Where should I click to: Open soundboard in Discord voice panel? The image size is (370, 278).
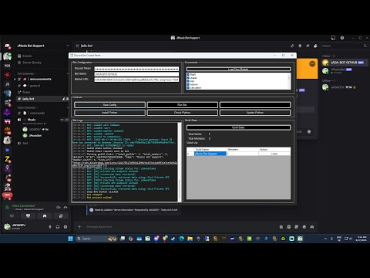pyautogui.click(x=61, y=216)
